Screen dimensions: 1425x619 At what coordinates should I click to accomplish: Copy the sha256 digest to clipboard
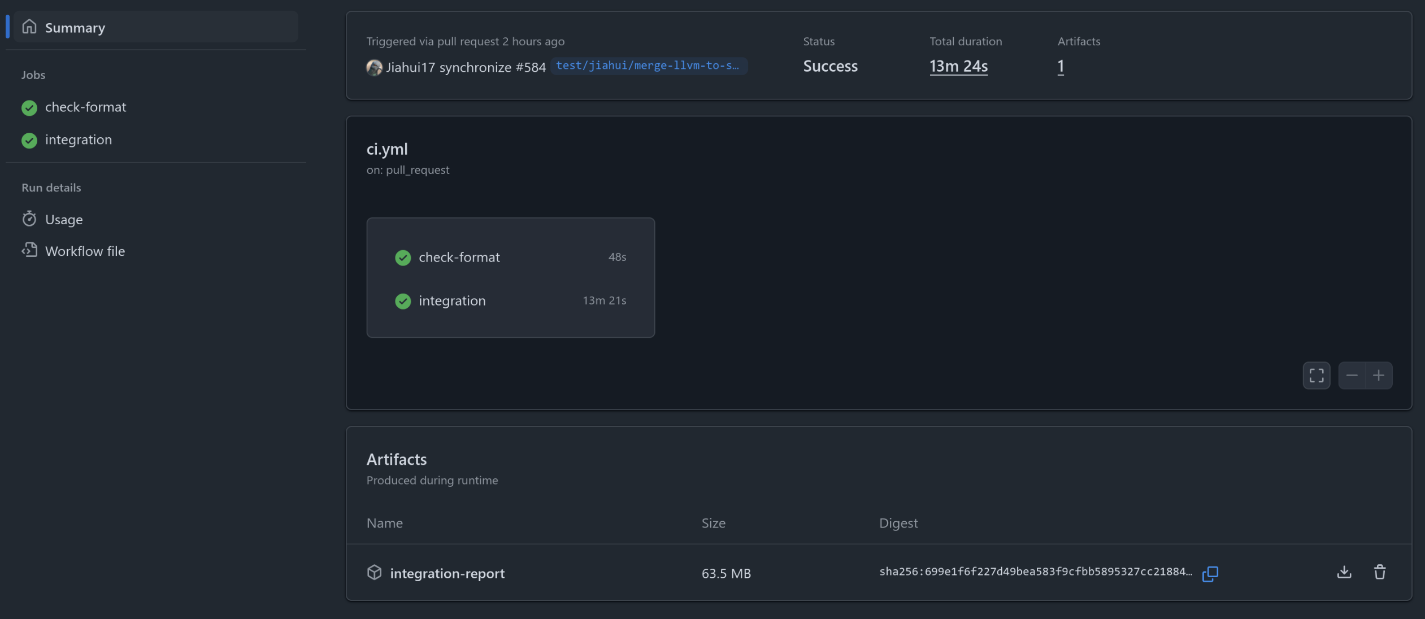[1210, 573]
